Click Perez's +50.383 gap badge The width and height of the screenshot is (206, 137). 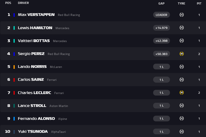(162, 54)
